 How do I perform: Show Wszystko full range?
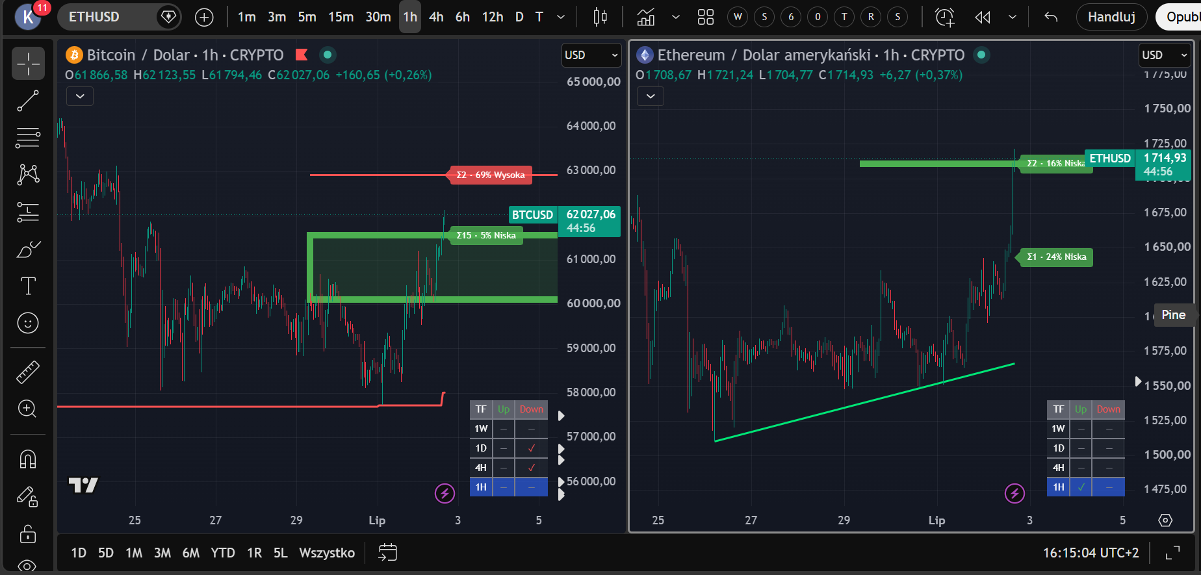coord(327,553)
